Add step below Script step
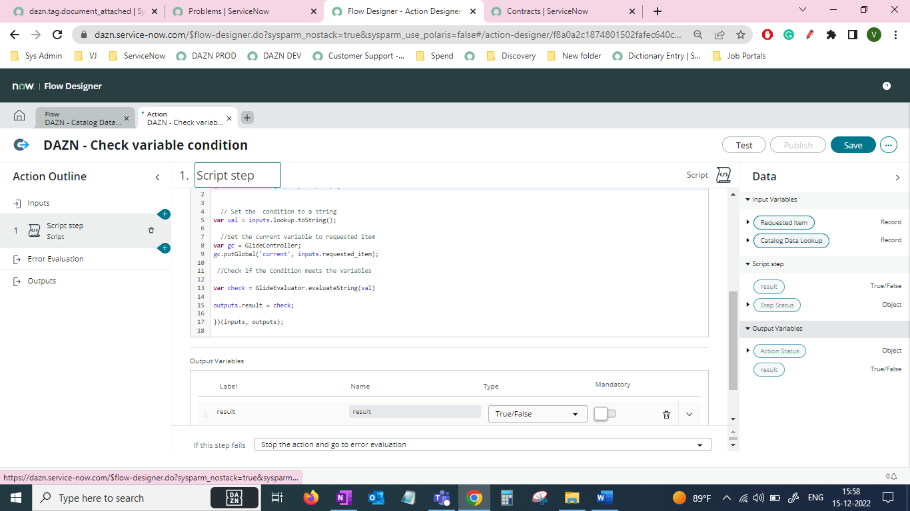The height and width of the screenshot is (511, 910). pos(165,248)
